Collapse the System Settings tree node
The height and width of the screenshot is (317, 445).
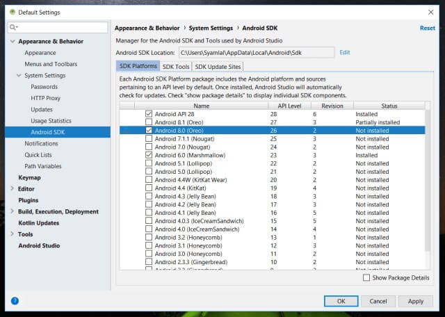click(x=19, y=76)
